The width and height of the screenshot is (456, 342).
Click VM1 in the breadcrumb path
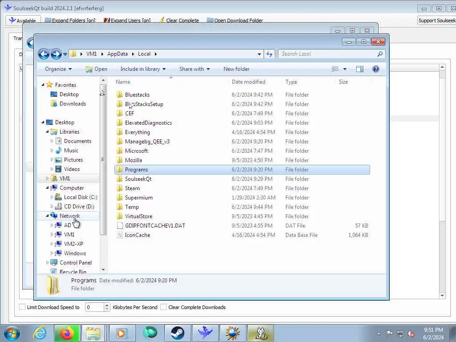point(91,54)
